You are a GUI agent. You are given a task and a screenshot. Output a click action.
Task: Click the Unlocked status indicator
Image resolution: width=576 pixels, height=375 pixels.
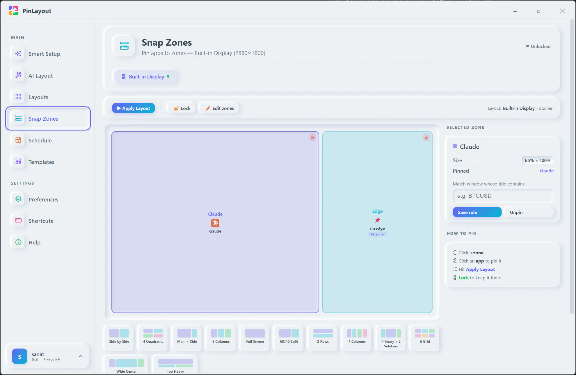click(538, 46)
